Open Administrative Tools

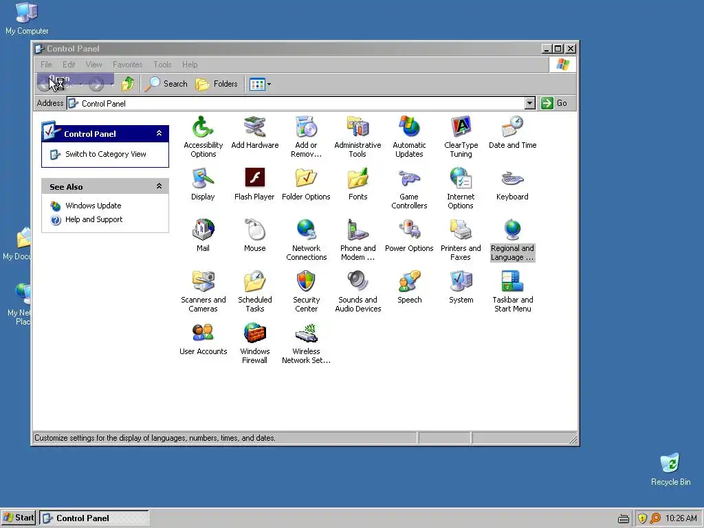pos(357,137)
